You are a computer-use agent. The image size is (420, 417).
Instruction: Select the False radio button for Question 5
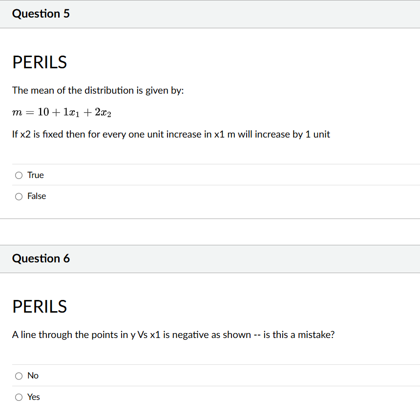click(x=18, y=196)
